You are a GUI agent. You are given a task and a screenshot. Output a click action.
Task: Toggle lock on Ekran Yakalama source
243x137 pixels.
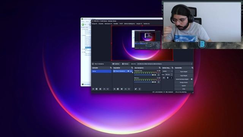click(131, 71)
